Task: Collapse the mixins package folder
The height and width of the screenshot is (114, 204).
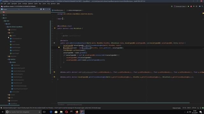Action: pyautogui.click(x=9, y=62)
